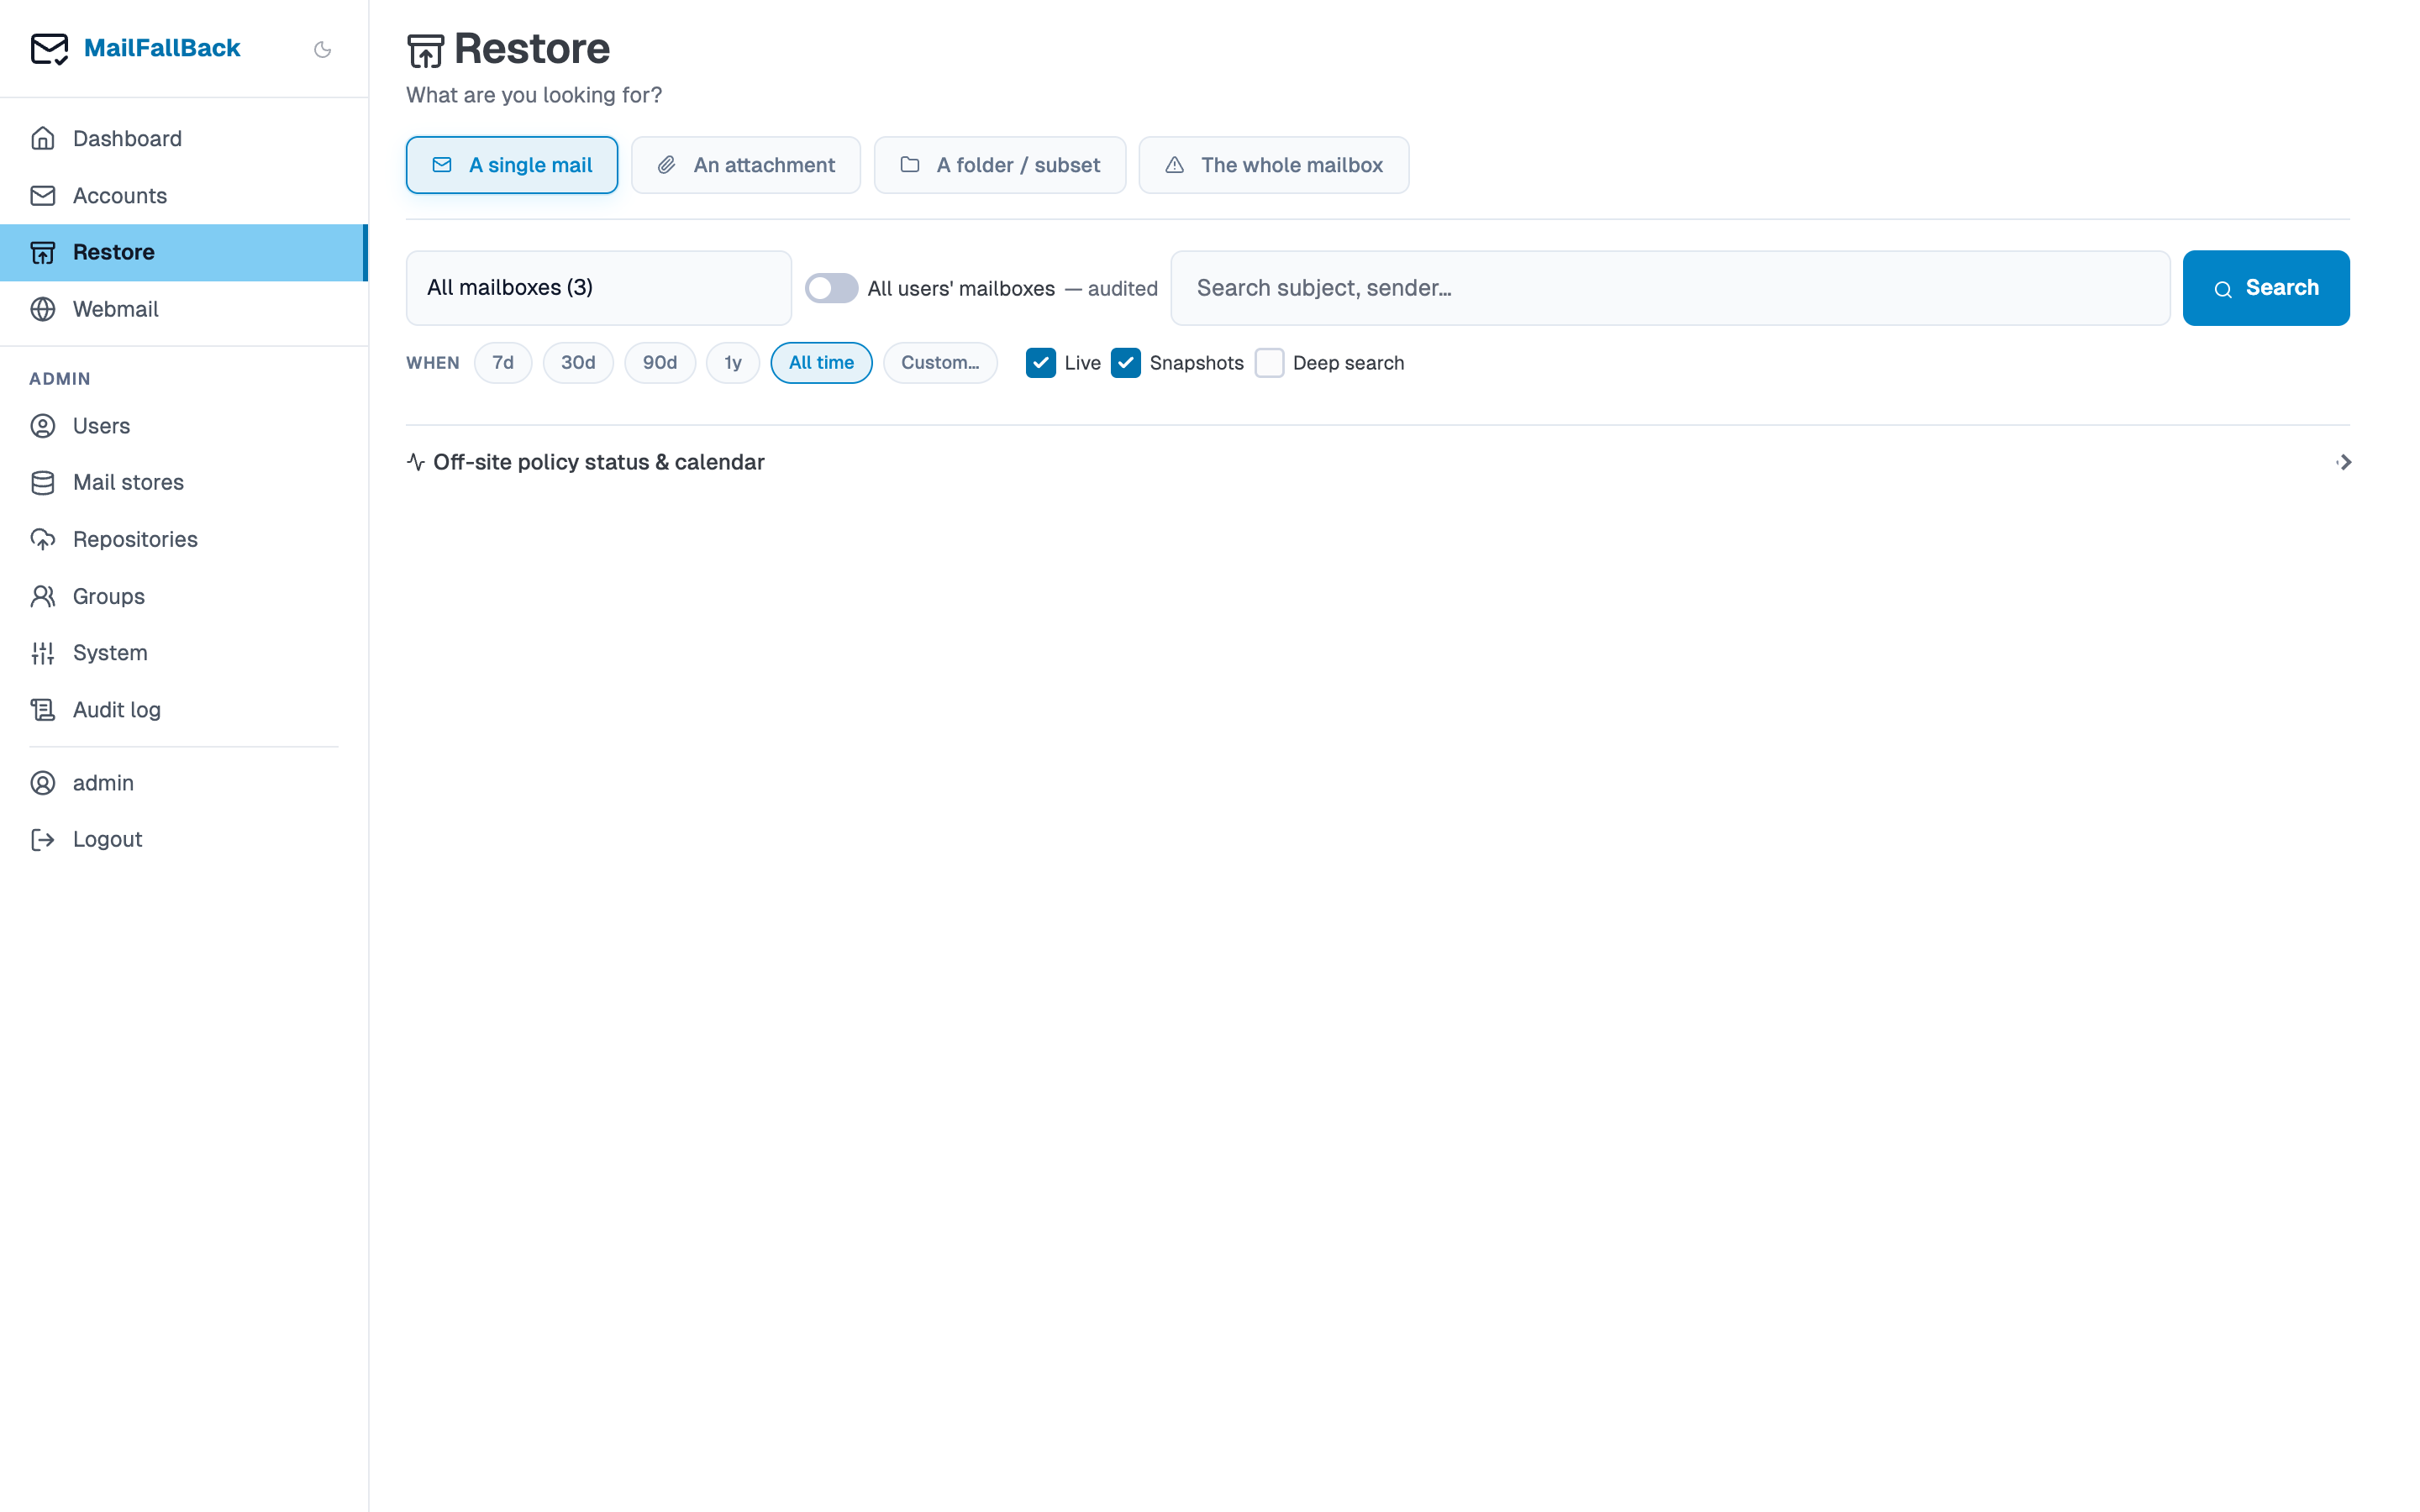Image resolution: width=2420 pixels, height=1512 pixels.
Task: Click the Accounts envelope icon
Action: (x=43, y=195)
